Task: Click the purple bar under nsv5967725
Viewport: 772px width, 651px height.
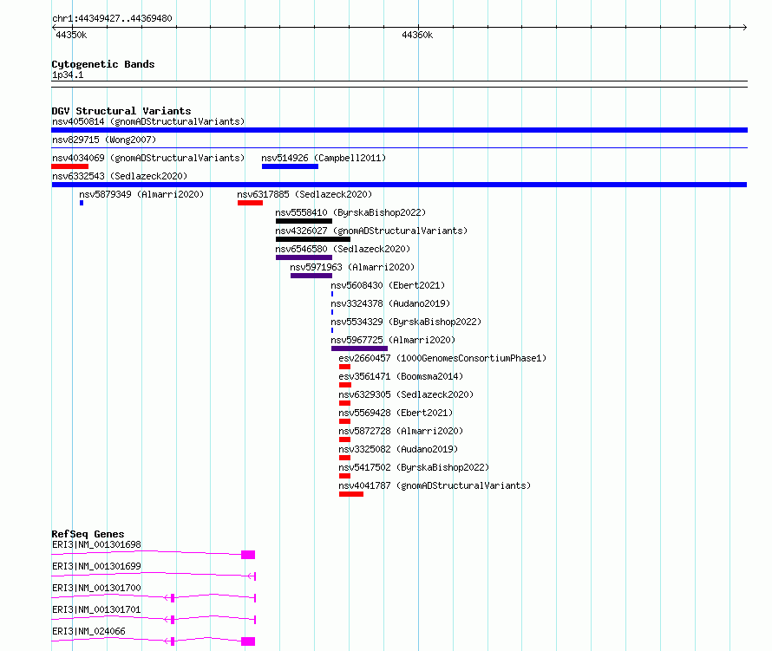Action: point(359,348)
